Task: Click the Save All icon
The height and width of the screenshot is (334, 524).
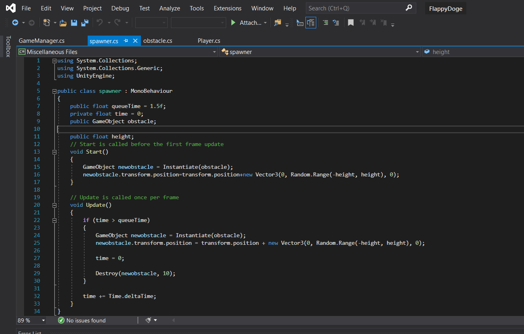Action: point(84,23)
